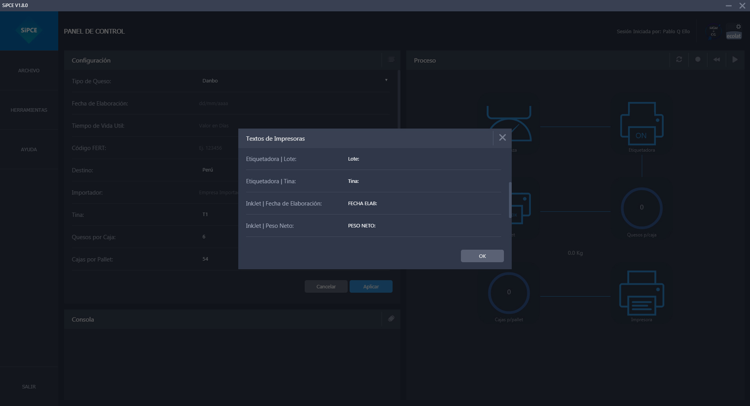Click the refresh icon in Proceso header
Image resolution: width=750 pixels, height=406 pixels.
[679, 60]
